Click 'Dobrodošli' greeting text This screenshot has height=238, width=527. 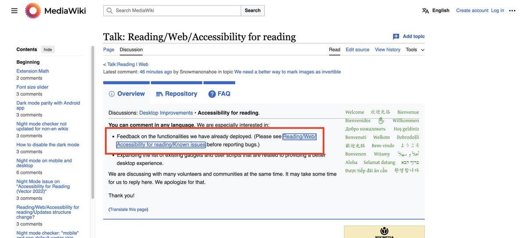pos(408,137)
